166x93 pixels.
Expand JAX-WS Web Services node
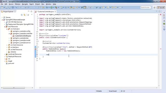[5, 22]
